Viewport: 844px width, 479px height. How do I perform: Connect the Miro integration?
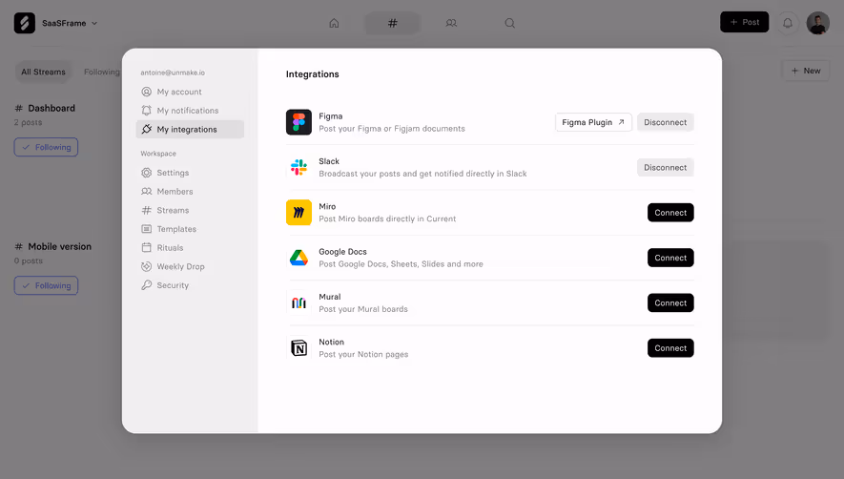pos(670,213)
